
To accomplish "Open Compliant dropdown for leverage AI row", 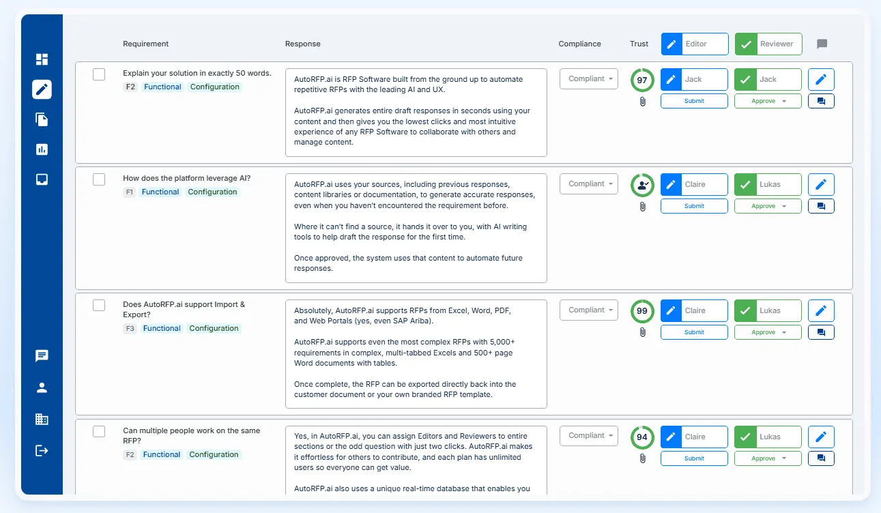I will tap(589, 184).
